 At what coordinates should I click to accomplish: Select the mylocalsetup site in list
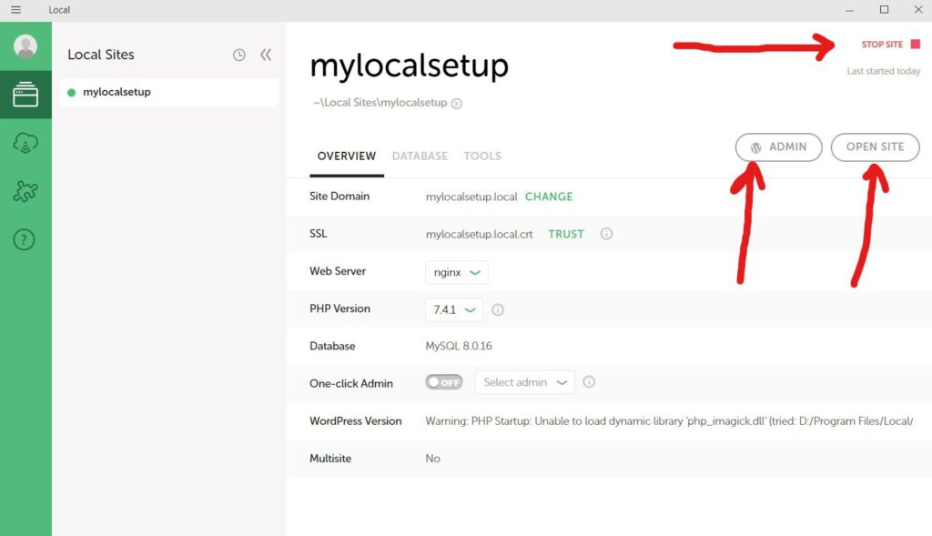coord(168,92)
